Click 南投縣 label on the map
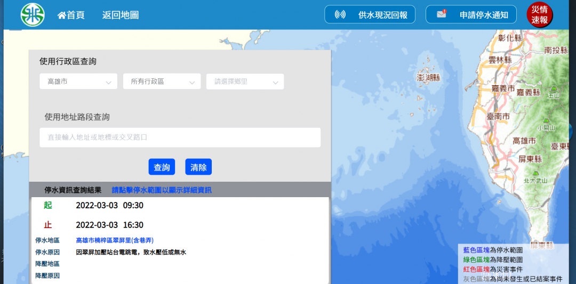The height and width of the screenshot is (284, 576). (x=556, y=50)
